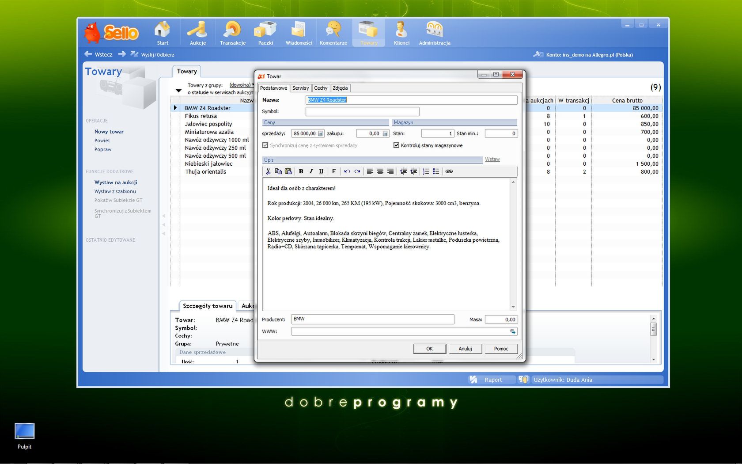
Task: Select the Towary list tab
Action: click(x=187, y=71)
